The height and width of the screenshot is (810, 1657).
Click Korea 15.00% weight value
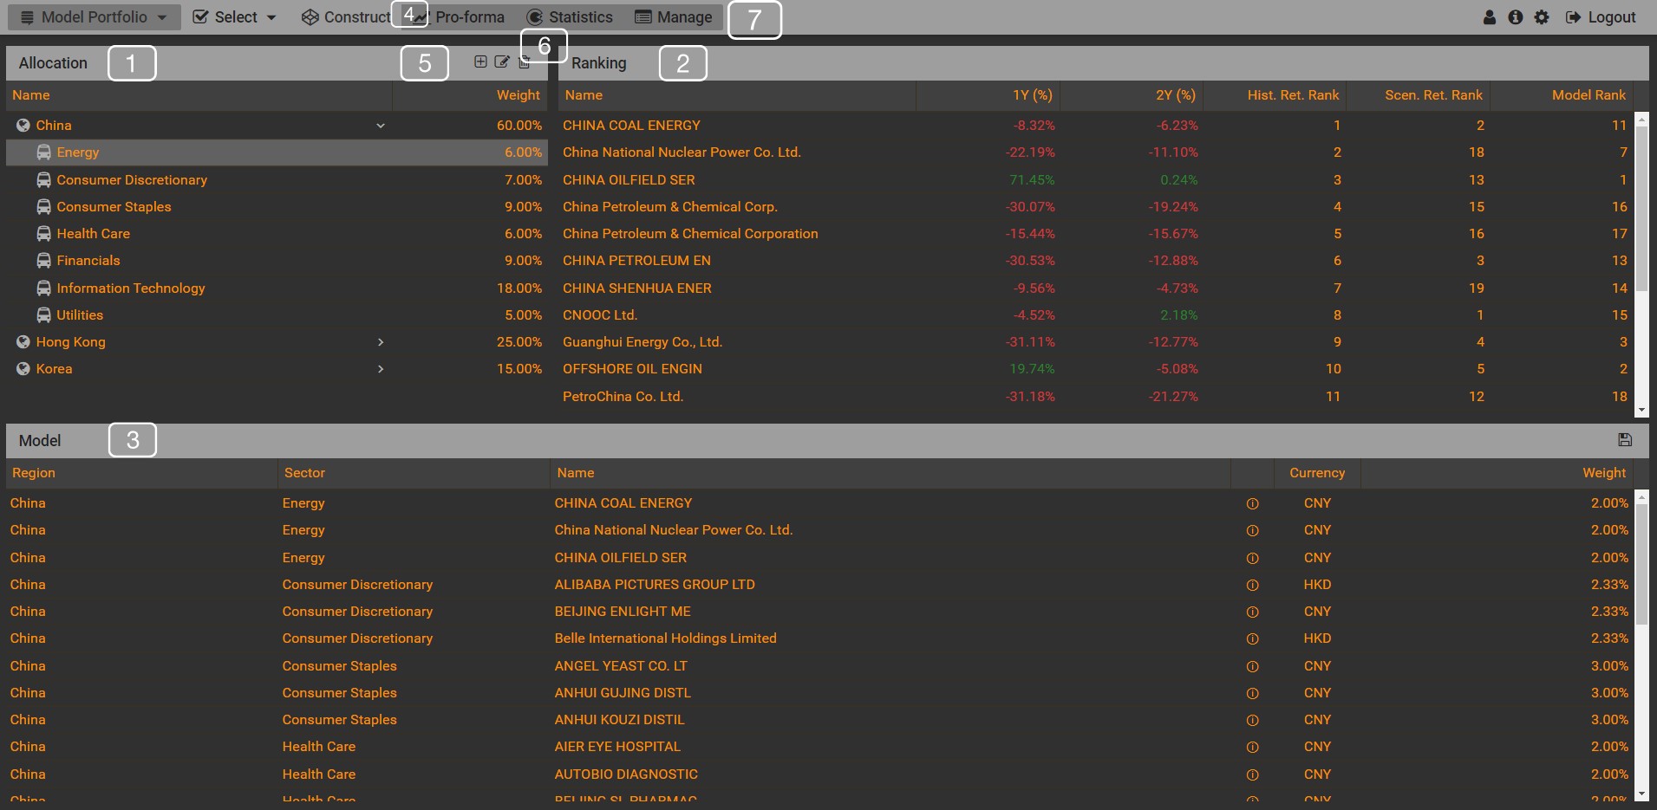(x=519, y=369)
